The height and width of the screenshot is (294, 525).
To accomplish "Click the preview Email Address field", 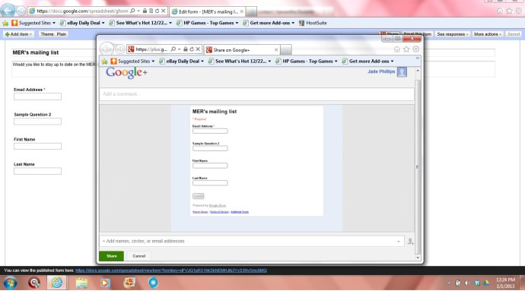I will pyautogui.click(x=210, y=131).
